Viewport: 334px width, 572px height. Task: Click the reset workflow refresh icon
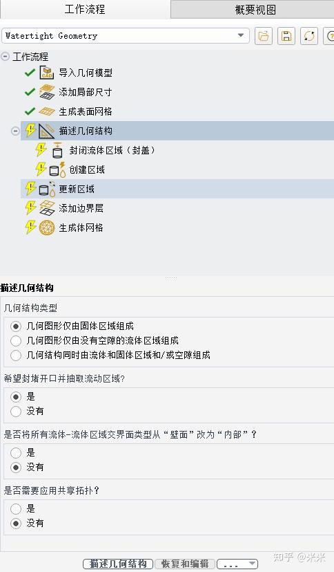tap(309, 36)
